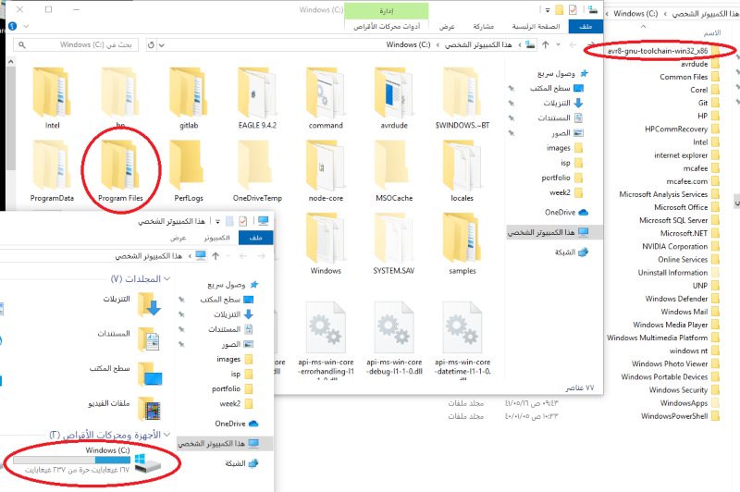Screen dimensions: 740x492
Task: Click Windows (C:) breadcrumb in right window
Action: [635, 13]
